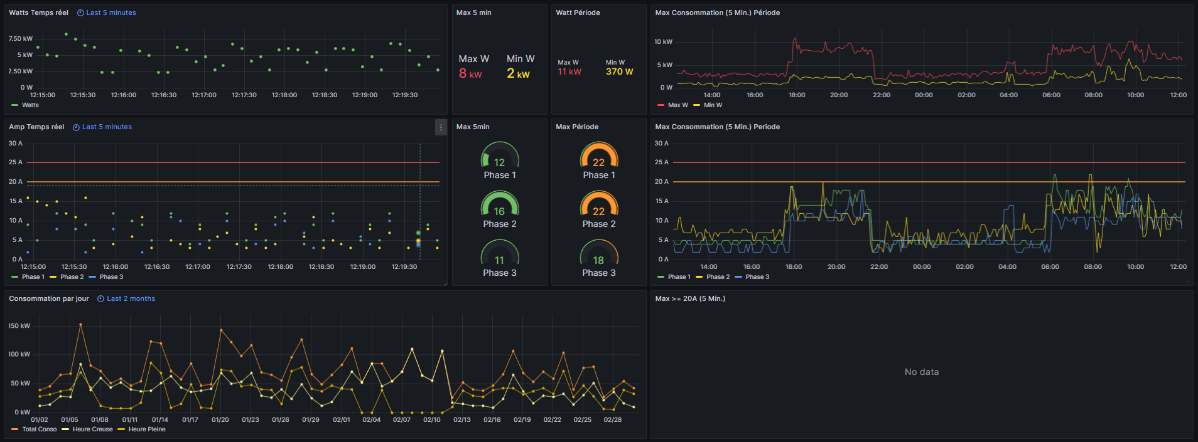Open the Max >= 20A (5 Min.) panel title
Viewport: 1198px width, 442px height.
[x=690, y=298]
